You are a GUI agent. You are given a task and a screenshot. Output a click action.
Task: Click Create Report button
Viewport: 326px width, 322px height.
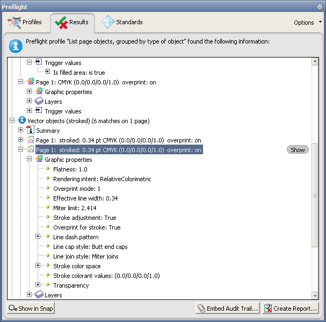click(290, 308)
